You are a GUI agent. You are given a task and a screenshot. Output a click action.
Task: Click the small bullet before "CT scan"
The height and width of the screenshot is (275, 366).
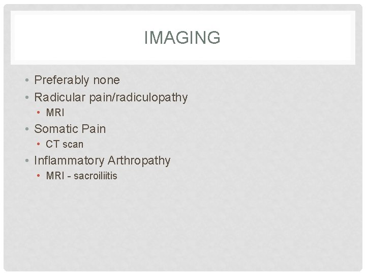(x=40, y=145)
